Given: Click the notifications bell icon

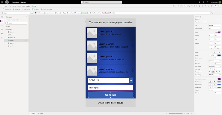Looking at the screenshot, I should coord(199,2).
